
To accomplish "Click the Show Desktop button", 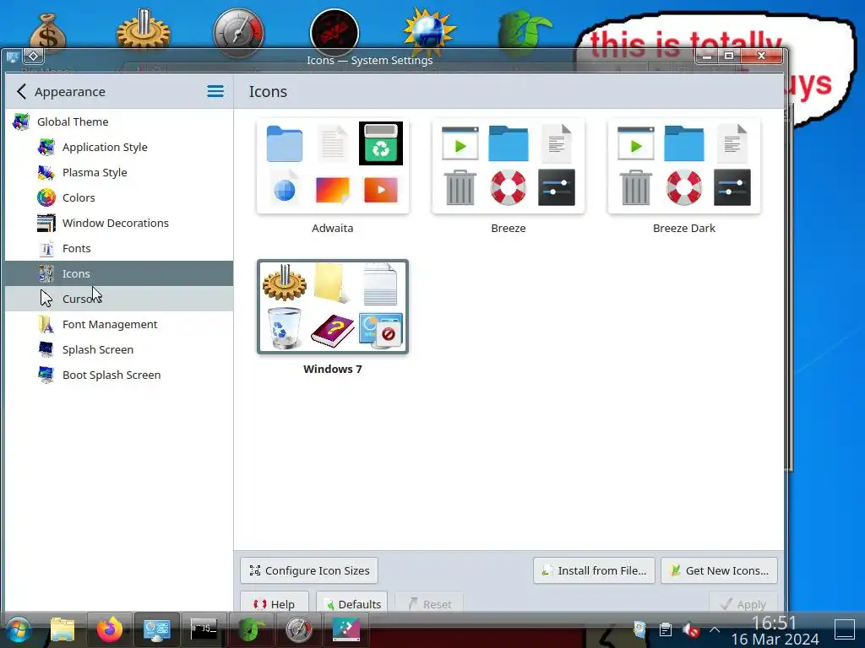I will (x=844, y=629).
